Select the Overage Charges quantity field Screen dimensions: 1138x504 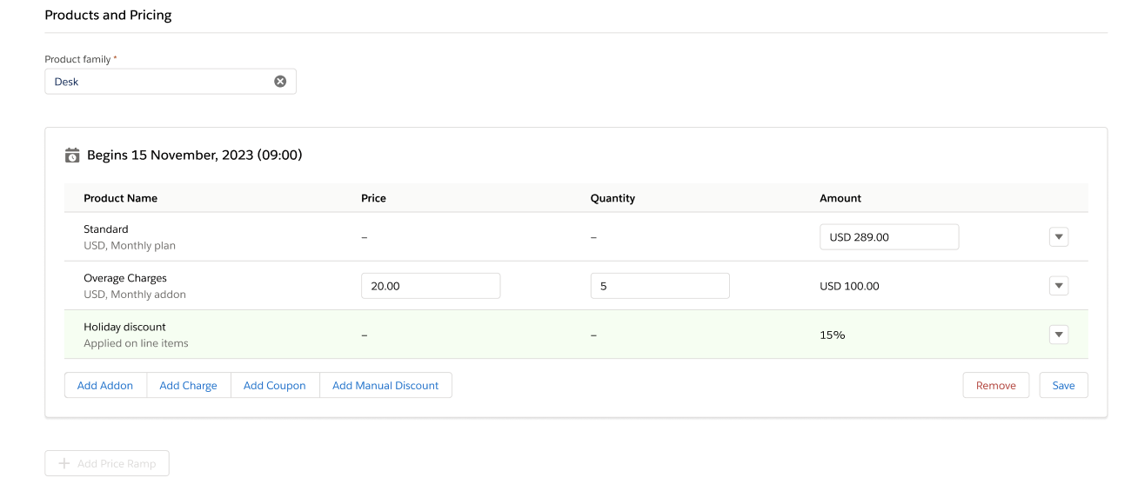tap(659, 286)
